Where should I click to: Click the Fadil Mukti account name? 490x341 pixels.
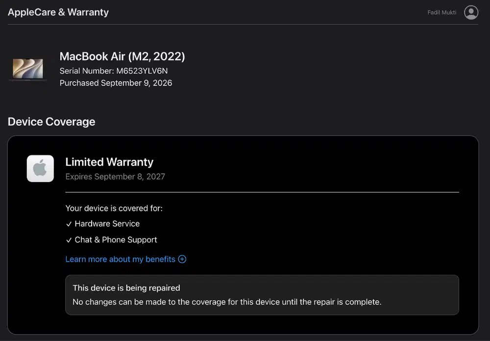(442, 13)
